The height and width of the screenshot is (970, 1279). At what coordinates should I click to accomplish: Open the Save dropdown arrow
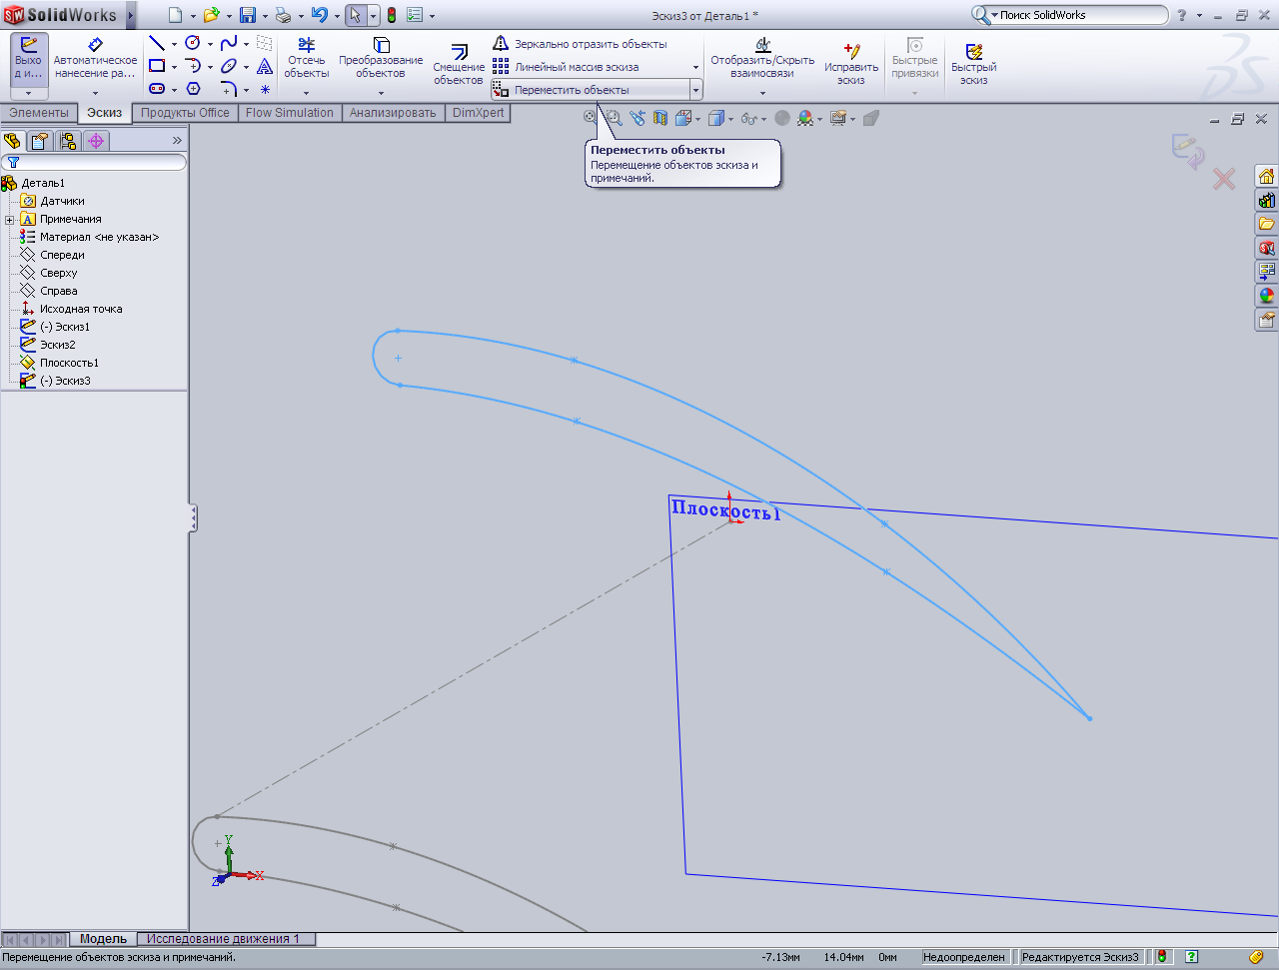click(x=265, y=15)
